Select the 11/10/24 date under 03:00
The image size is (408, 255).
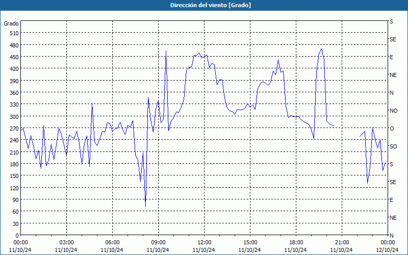coord(66,250)
